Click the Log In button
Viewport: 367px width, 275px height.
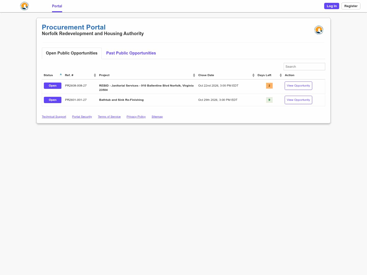coord(332,6)
